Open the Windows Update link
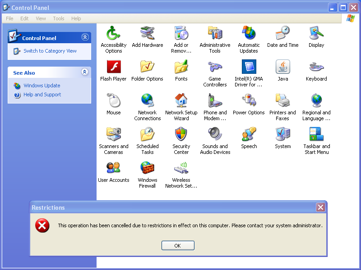The width and height of the screenshot is (361, 270). [x=42, y=85]
